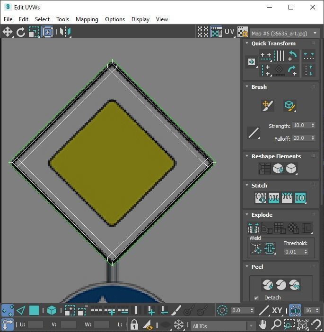The height and width of the screenshot is (332, 324).
Task: Click Stitch To Source icon
Action: pyautogui.click(x=287, y=198)
